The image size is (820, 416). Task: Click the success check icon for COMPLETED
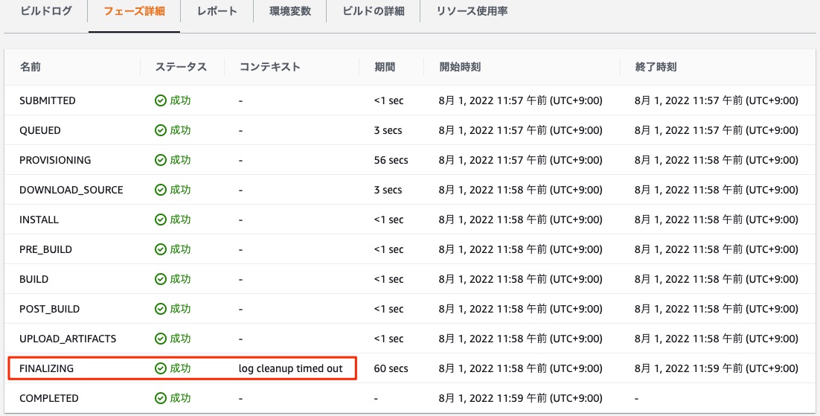pyautogui.click(x=161, y=398)
